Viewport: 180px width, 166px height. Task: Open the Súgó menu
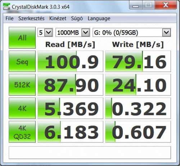(77, 18)
